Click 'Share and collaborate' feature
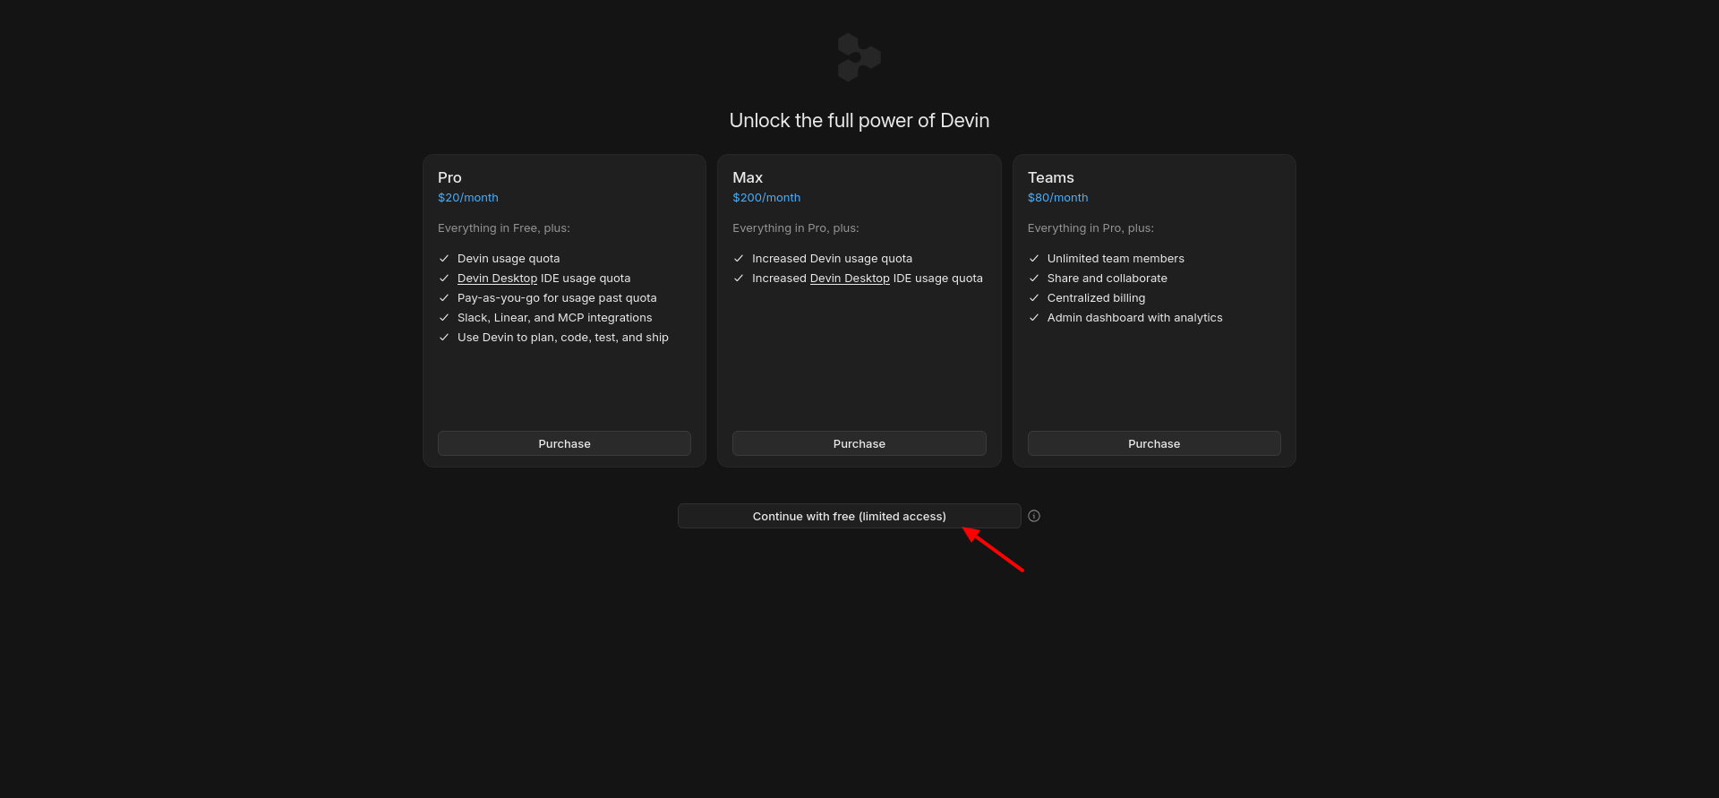 1108,279
